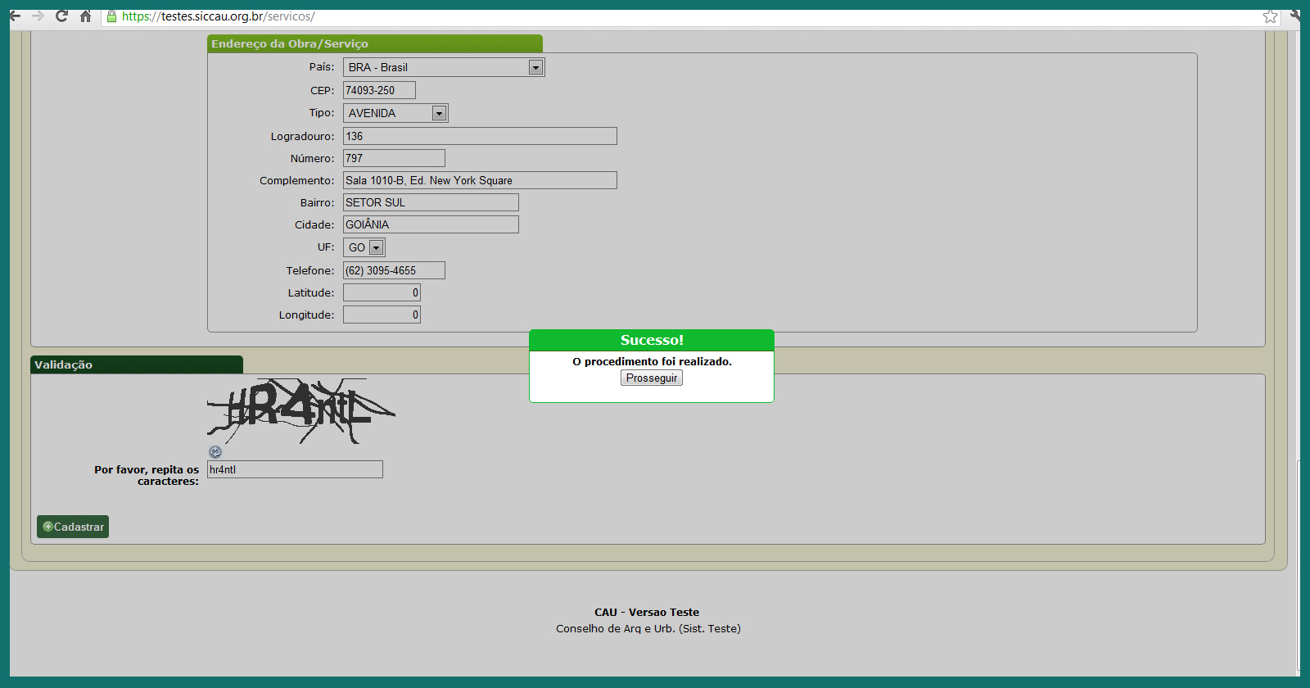Click the Telefone input field
Viewport: 1310px width, 688px height.
pos(394,270)
